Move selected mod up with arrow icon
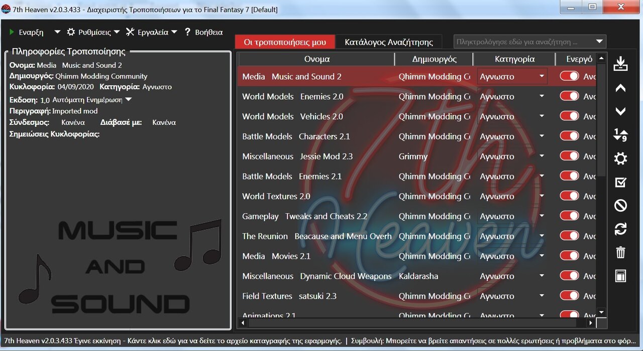This screenshot has width=643, height=351. [620, 88]
